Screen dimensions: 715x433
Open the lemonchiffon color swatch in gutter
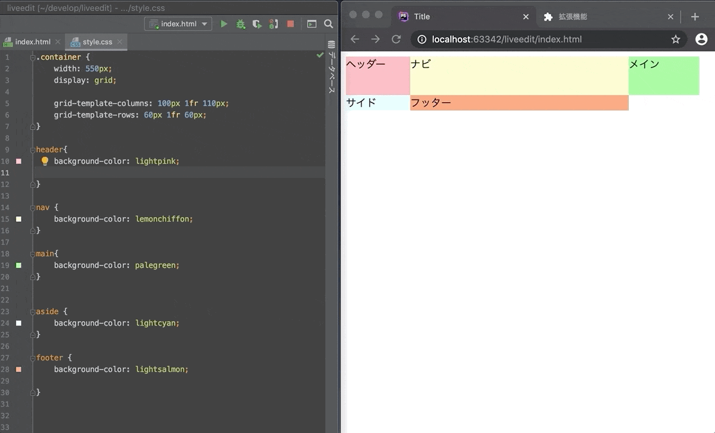[x=19, y=219]
